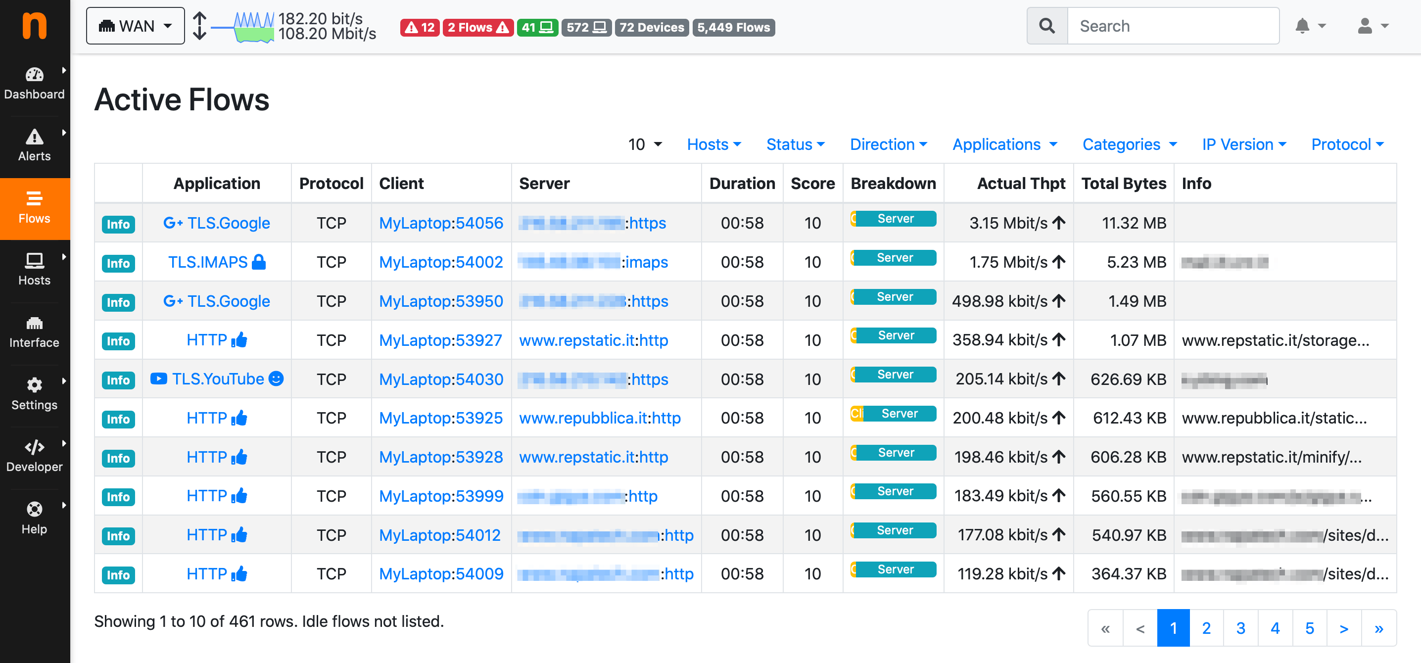Open the Applications filter dropdown
This screenshot has height=663, width=1421.
[x=1004, y=144]
